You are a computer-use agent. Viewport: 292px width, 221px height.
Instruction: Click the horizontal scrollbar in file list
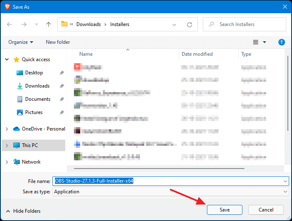click(x=159, y=169)
